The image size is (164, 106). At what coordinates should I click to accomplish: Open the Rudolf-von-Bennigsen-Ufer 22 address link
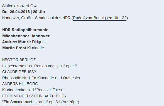[x=100, y=18]
